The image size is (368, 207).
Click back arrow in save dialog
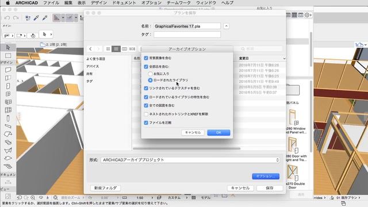pos(91,49)
